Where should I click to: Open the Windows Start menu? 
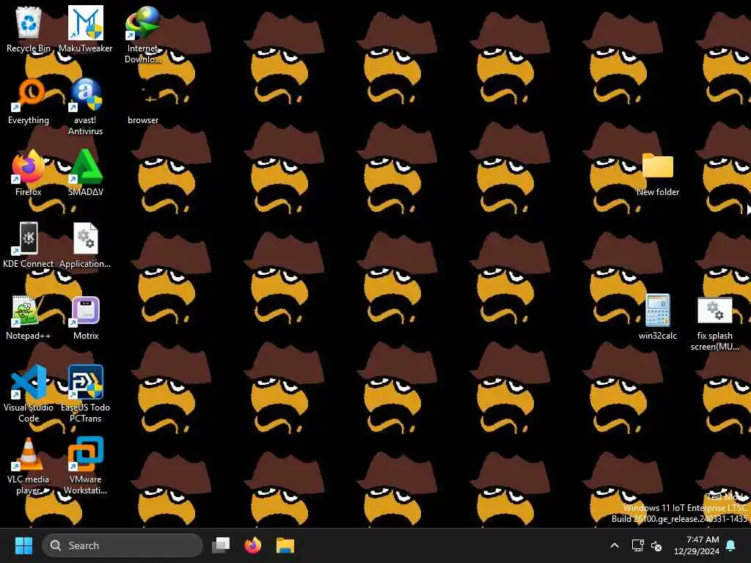click(x=23, y=545)
